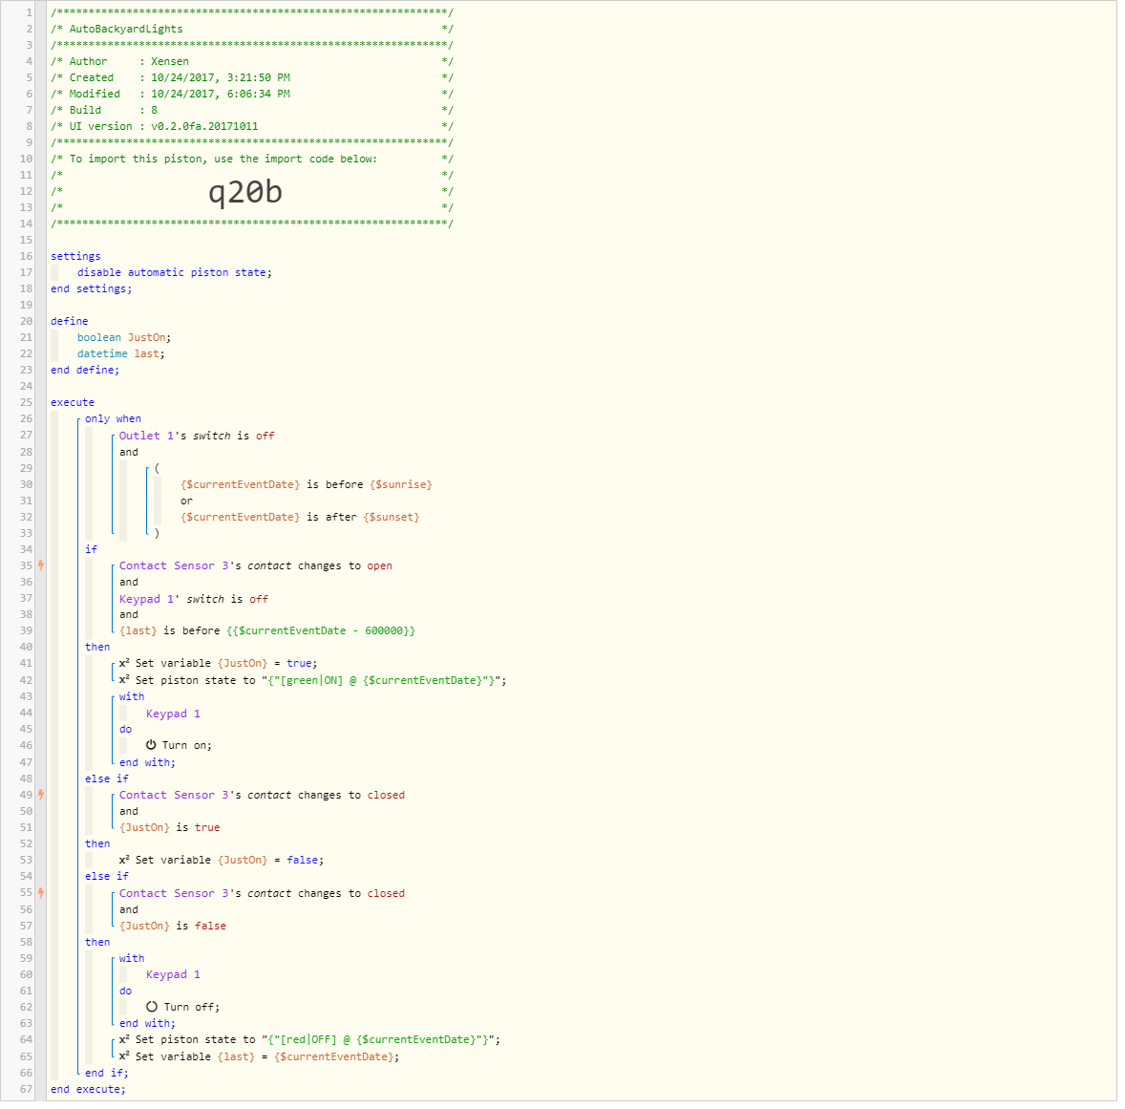Click the power icon before Turn on

coord(151,745)
